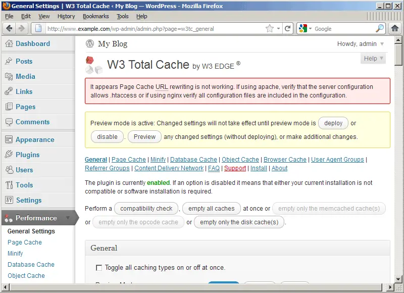The image size is (404, 293).
Task: Open the Bookmarks menu
Action: pyautogui.click(x=95, y=16)
